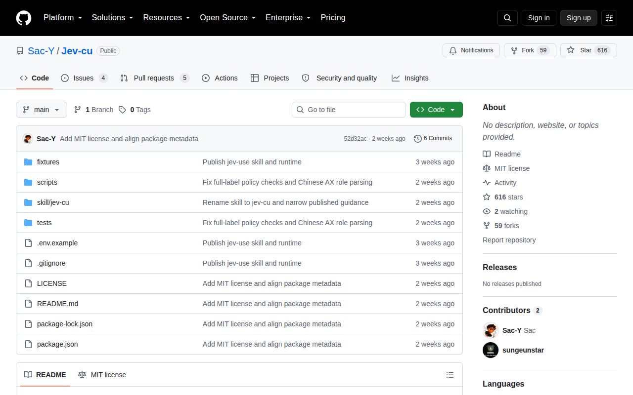
Task: Switch to the Pull requests tab
Action: click(x=154, y=78)
